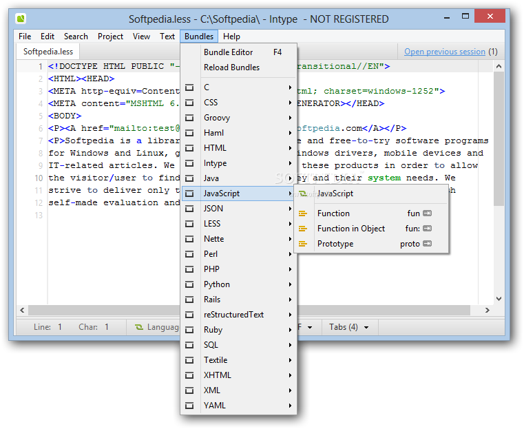Click the horizontal scrollbar right arrow
The width and height of the screenshot is (524, 429).
(x=488, y=311)
